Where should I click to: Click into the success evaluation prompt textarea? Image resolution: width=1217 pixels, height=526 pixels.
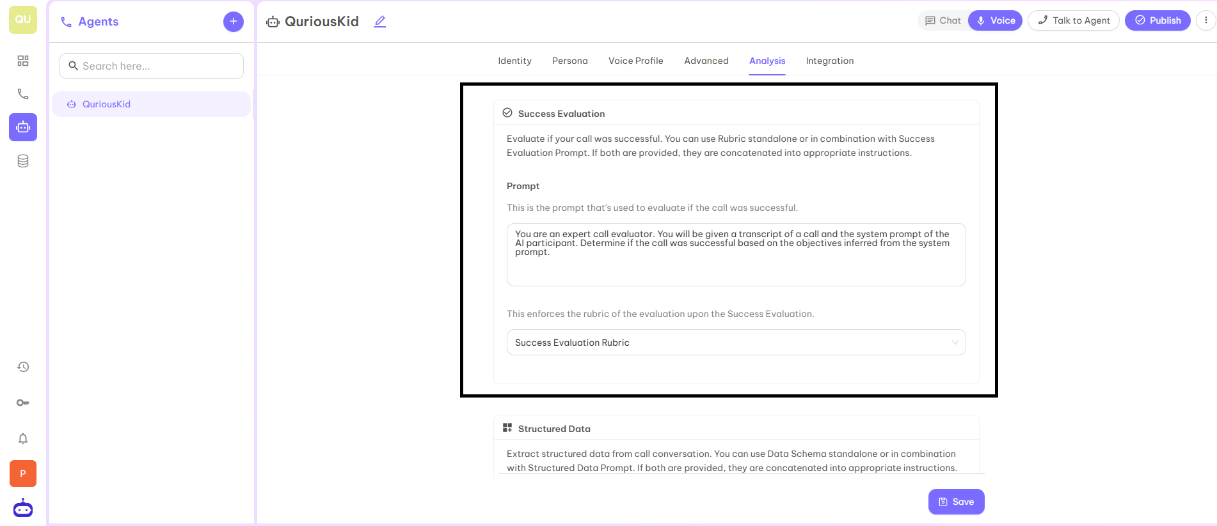736,254
